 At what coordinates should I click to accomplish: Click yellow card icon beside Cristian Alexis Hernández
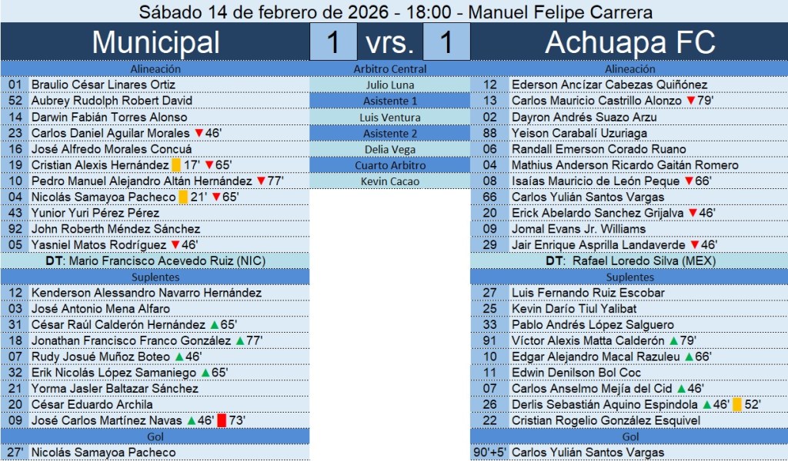[176, 165]
